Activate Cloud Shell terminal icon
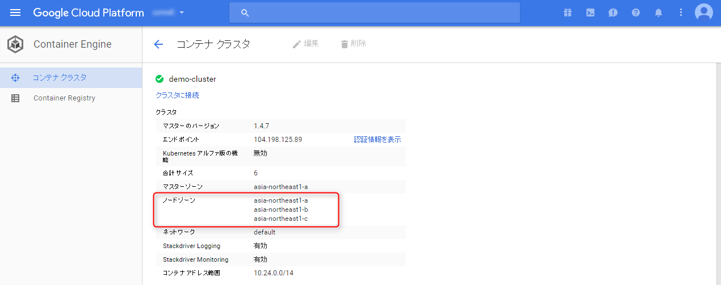The height and width of the screenshot is (285, 721). coord(590,12)
